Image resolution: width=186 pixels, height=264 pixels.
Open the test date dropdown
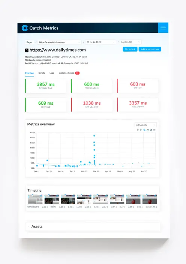tap(100, 42)
